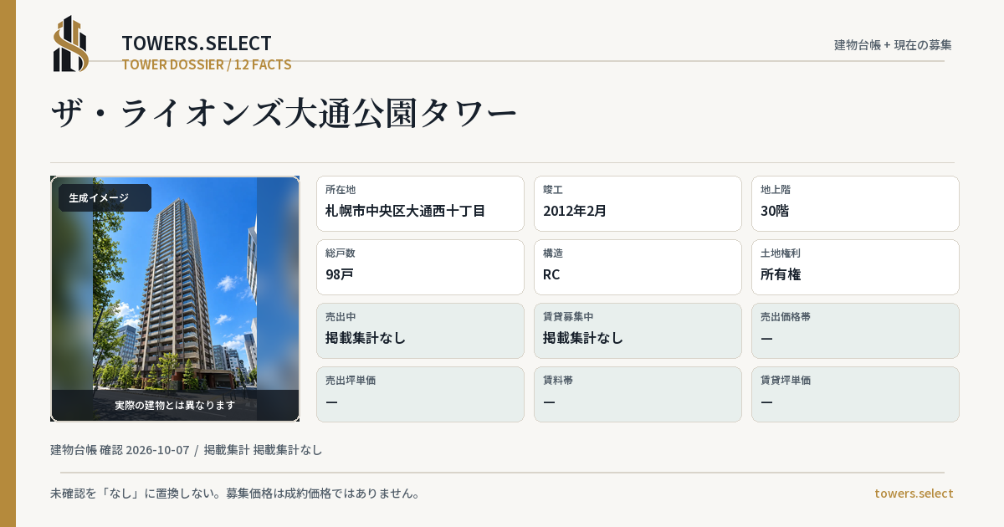
Task: Select the 売出坪単価 card
Action: click(x=420, y=394)
